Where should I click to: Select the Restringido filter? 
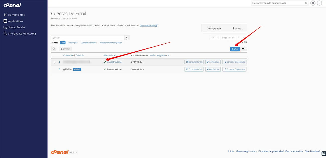73,43
